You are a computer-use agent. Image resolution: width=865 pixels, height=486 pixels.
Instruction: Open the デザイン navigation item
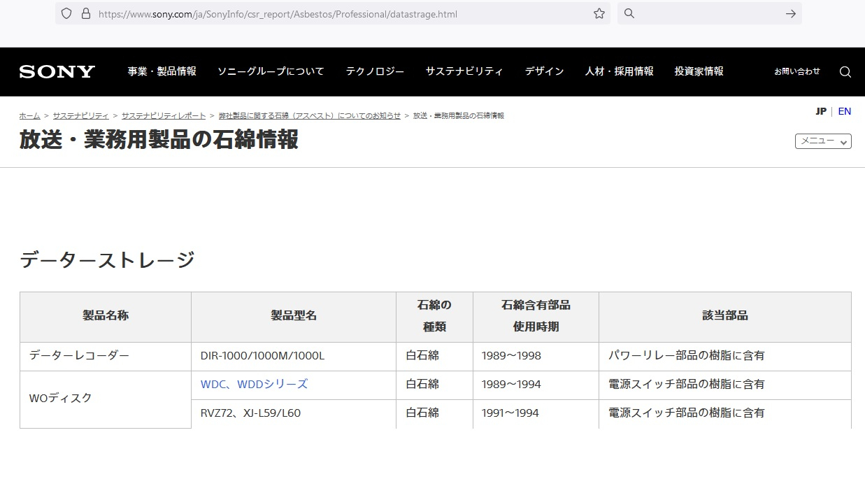[x=544, y=71]
